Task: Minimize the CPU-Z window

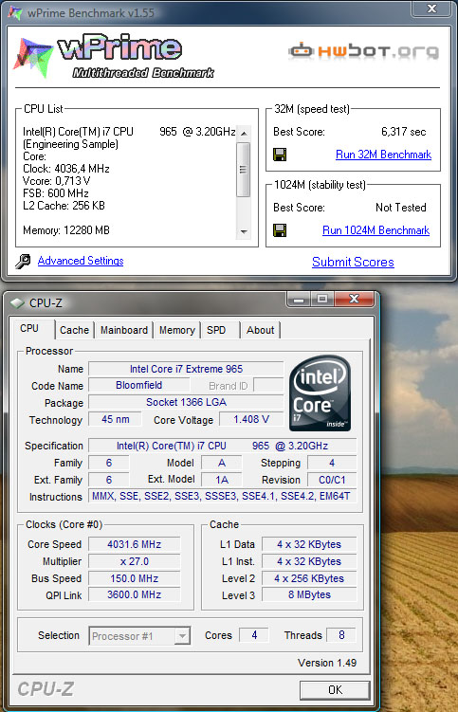Action: 299,300
